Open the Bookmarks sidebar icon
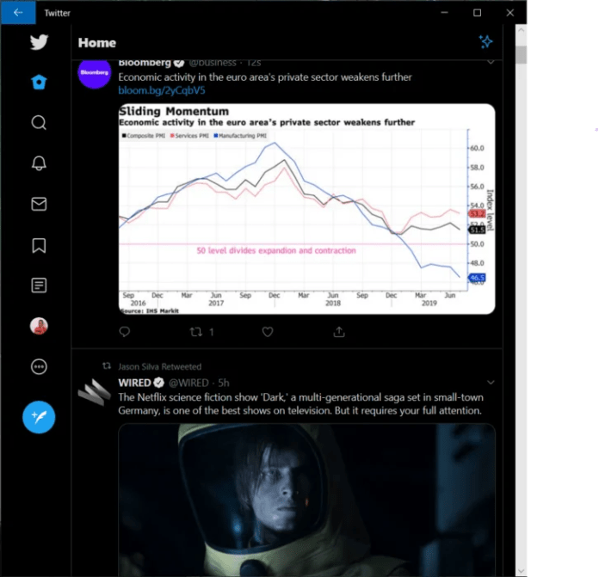Viewport: 599px width, 577px height. tap(39, 245)
